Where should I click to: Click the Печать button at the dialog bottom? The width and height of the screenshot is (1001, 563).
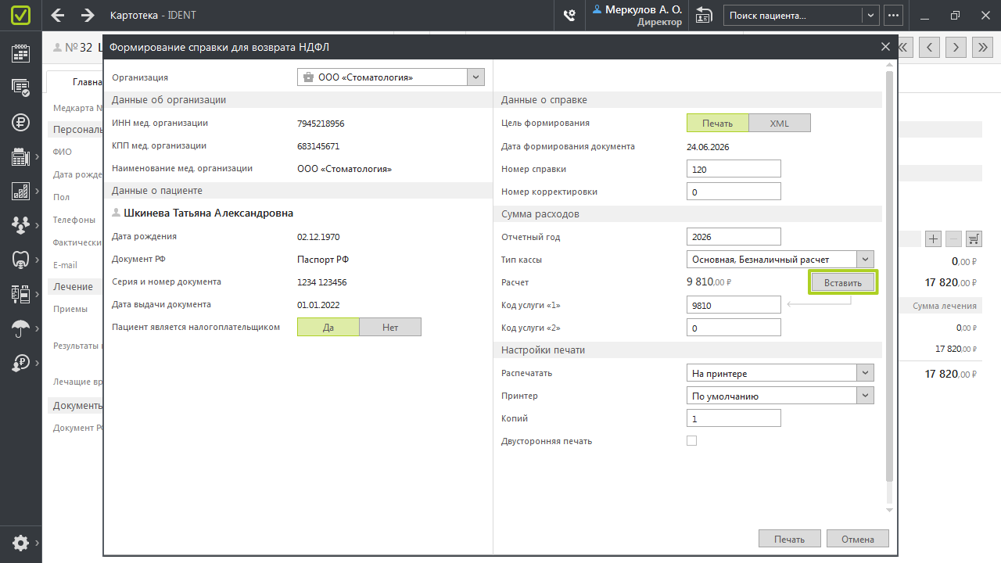pos(790,539)
